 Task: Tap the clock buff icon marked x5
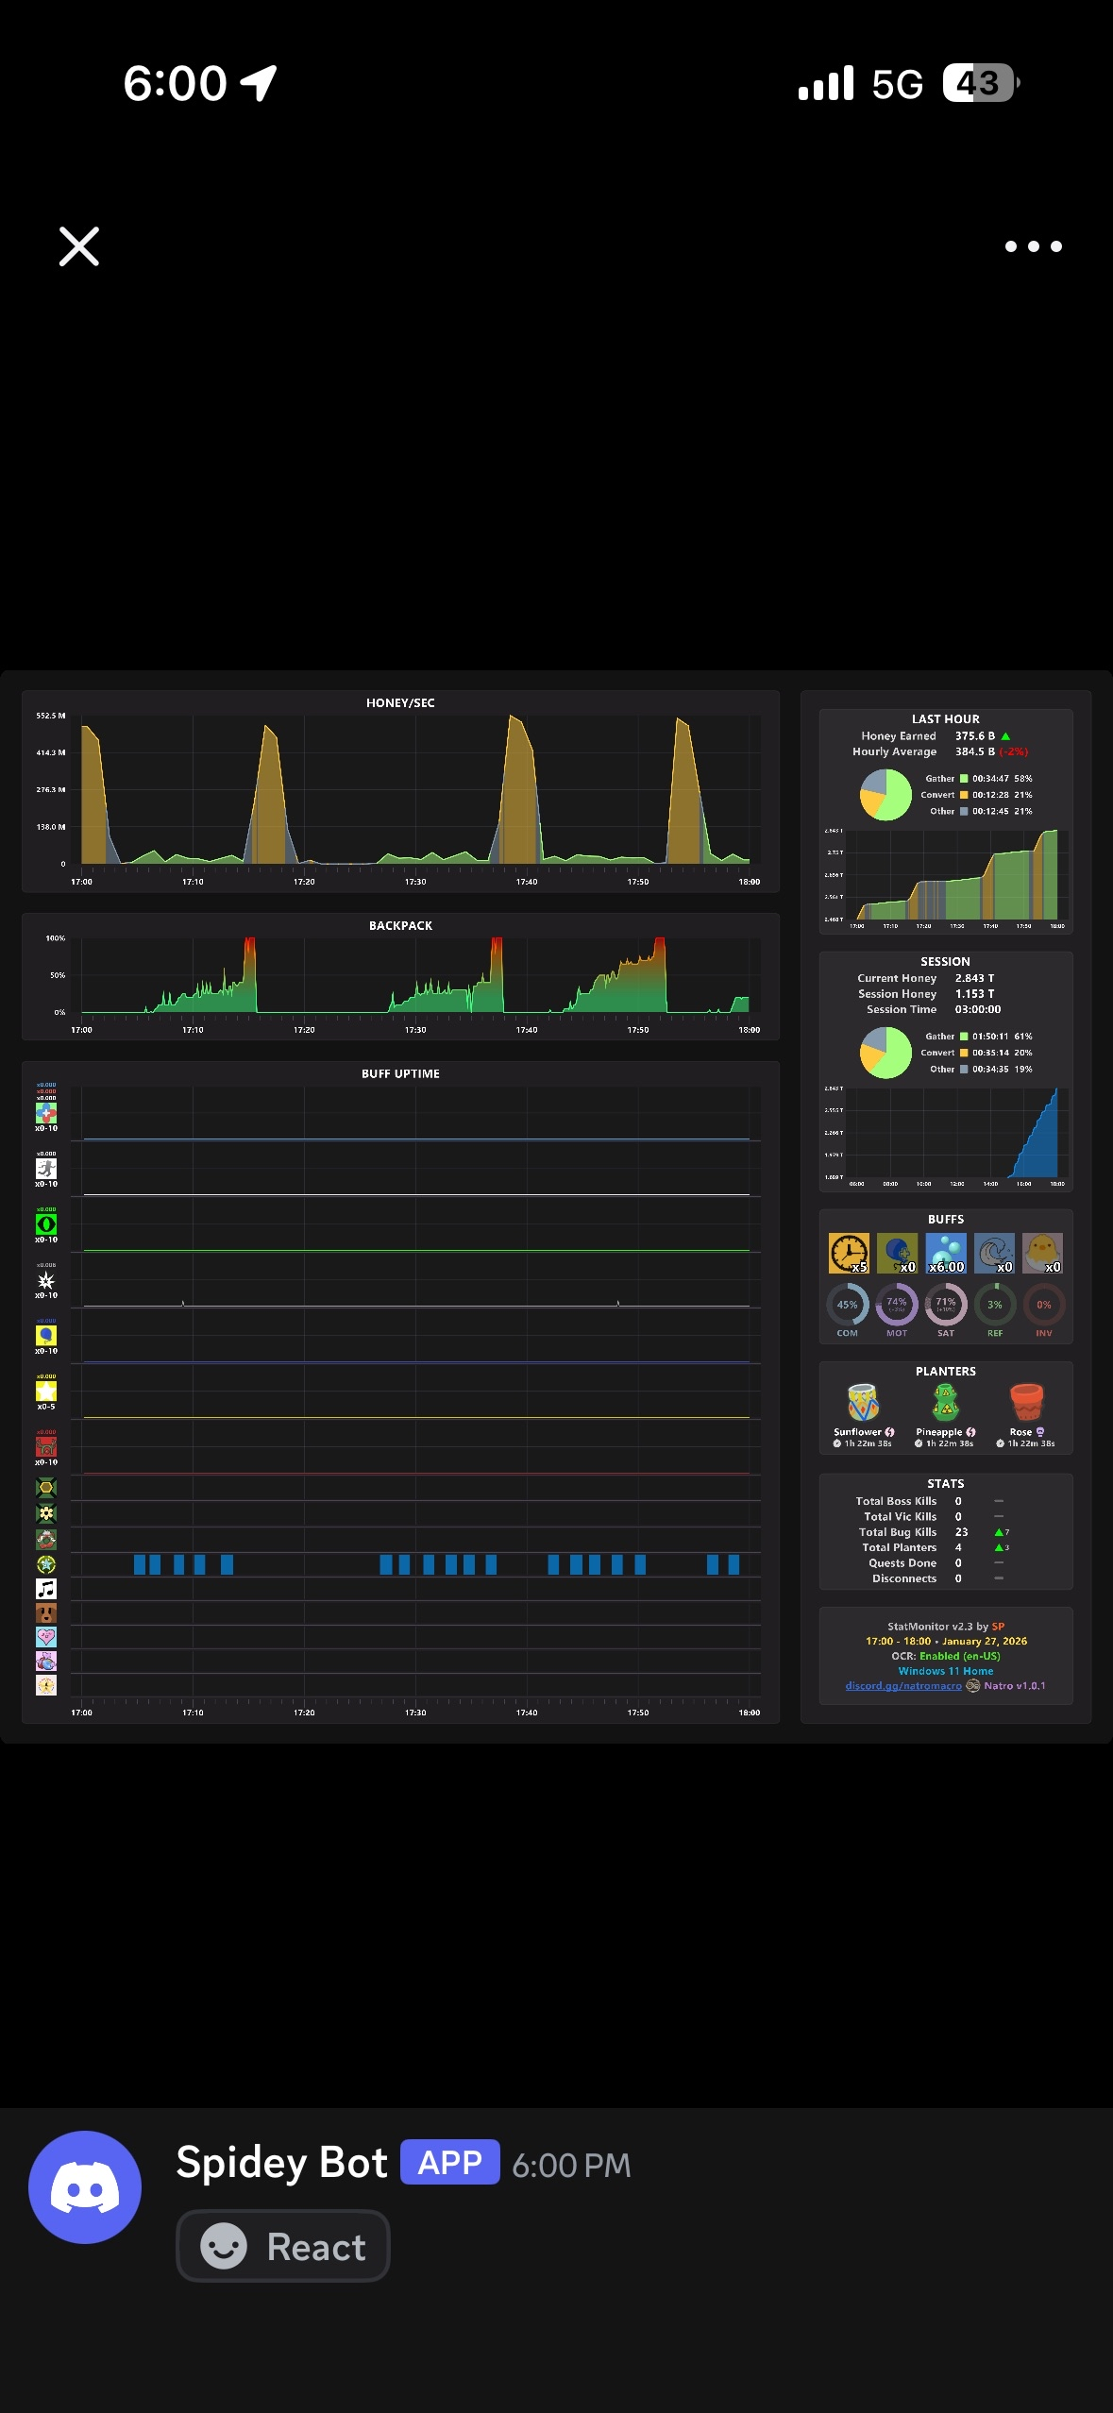[x=849, y=1253]
